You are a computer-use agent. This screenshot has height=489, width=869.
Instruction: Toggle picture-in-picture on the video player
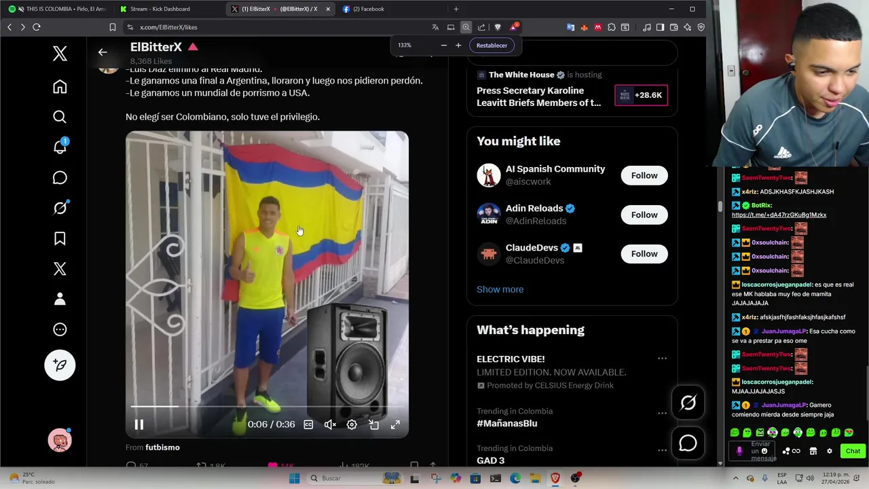coord(373,424)
